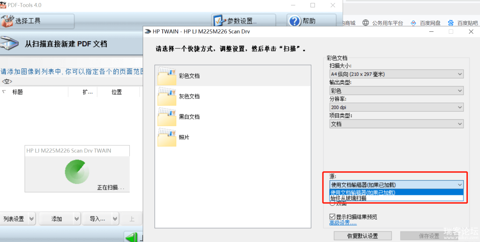This screenshot has width=480, height=242.
Task: Click the 添加 button
Action: click(56, 219)
